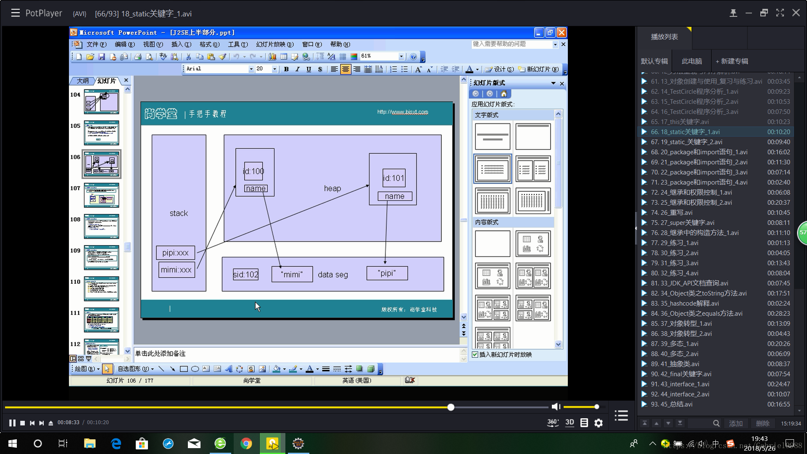Image resolution: width=807 pixels, height=454 pixels.
Task: Open PowerPoint 插入 menu
Action: tap(181, 45)
